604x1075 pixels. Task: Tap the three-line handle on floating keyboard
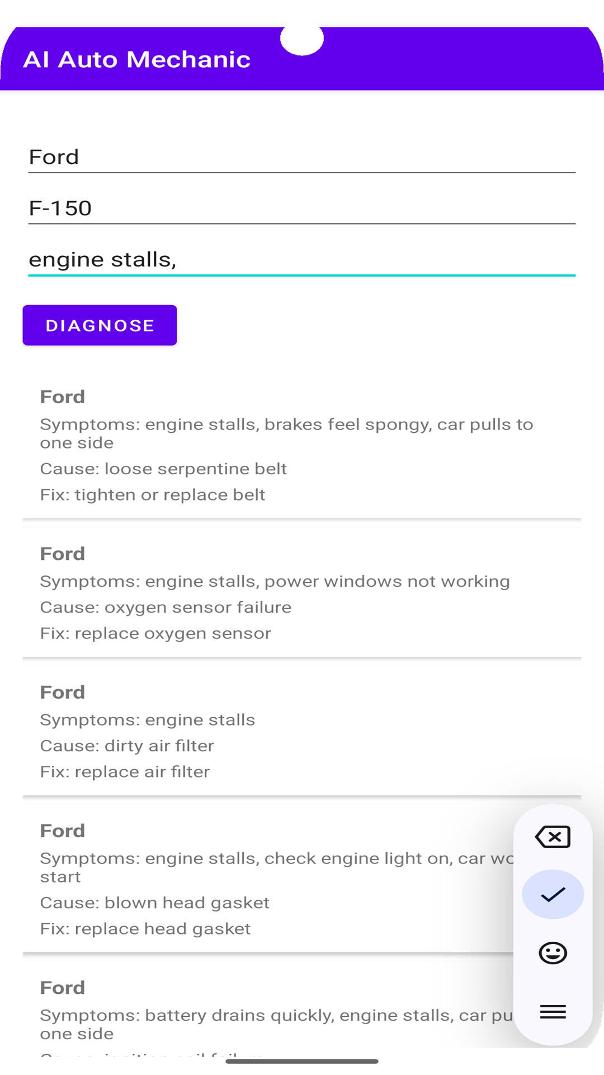point(553,1012)
